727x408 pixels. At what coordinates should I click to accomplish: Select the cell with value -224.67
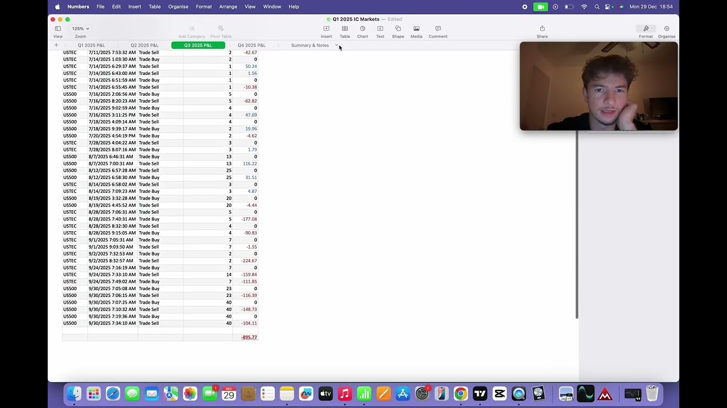pyautogui.click(x=245, y=261)
